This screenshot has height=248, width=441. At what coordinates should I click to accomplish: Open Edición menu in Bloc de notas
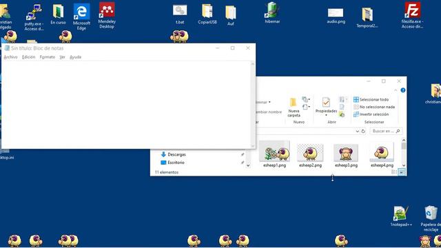[x=29, y=57]
